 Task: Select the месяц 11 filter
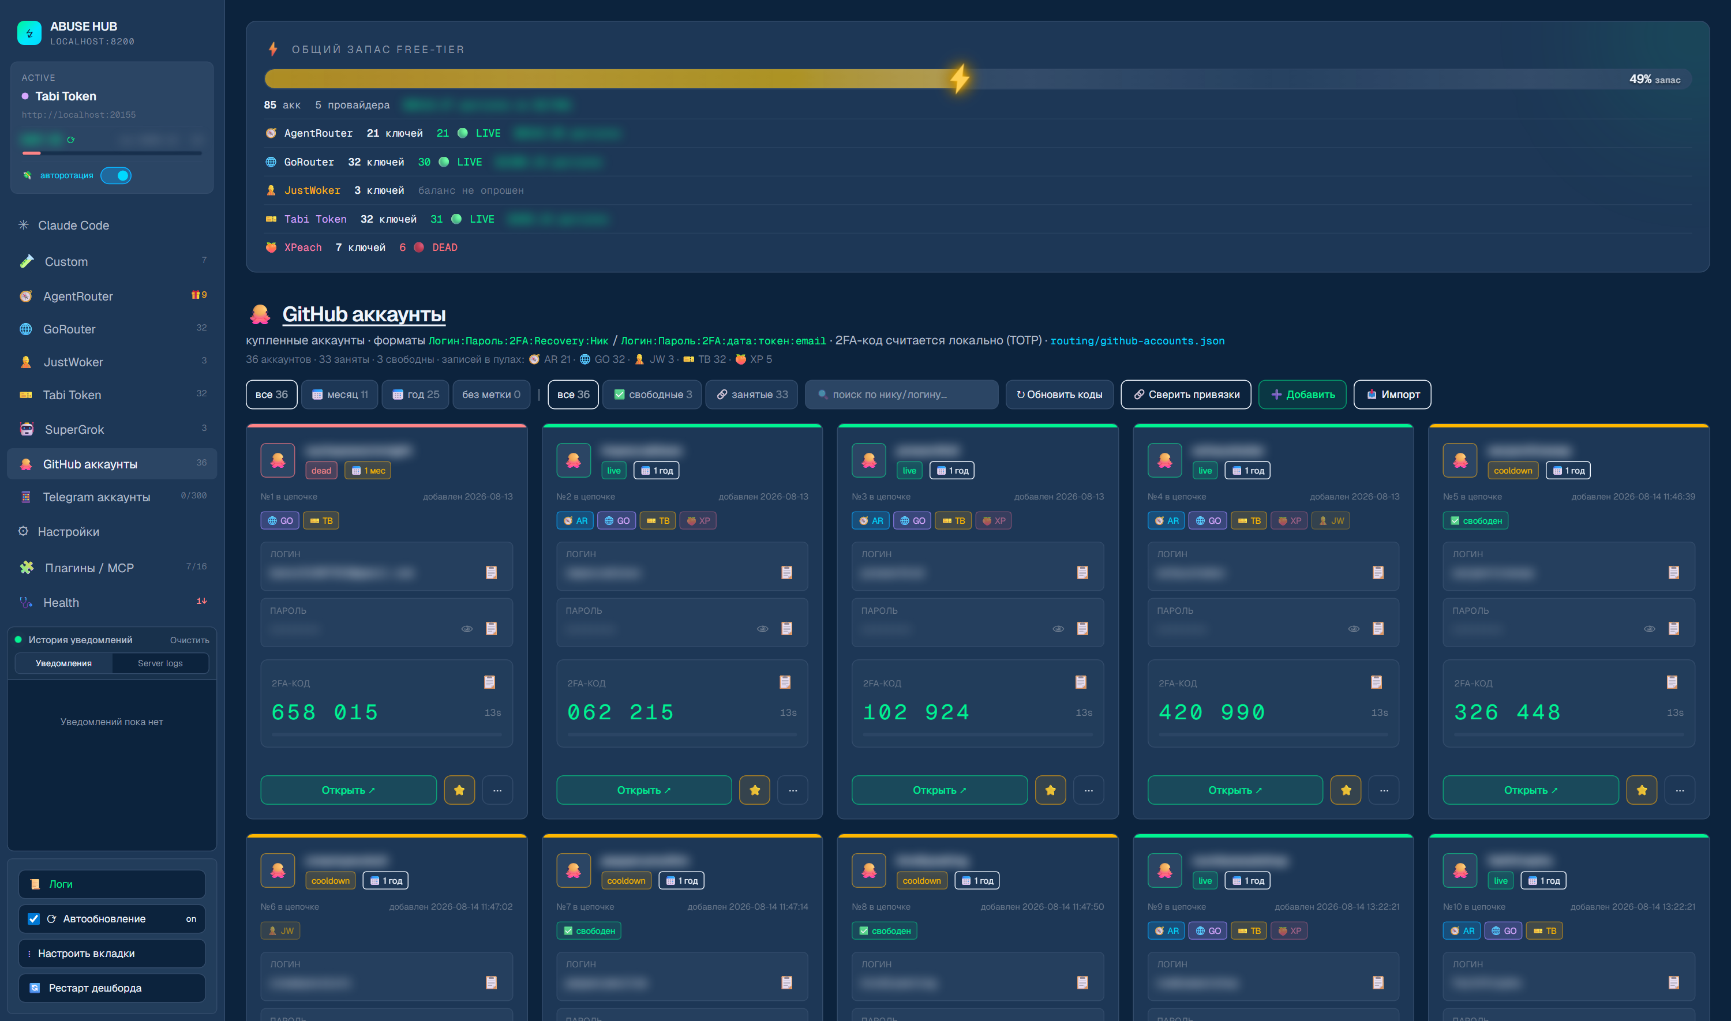pyautogui.click(x=340, y=394)
